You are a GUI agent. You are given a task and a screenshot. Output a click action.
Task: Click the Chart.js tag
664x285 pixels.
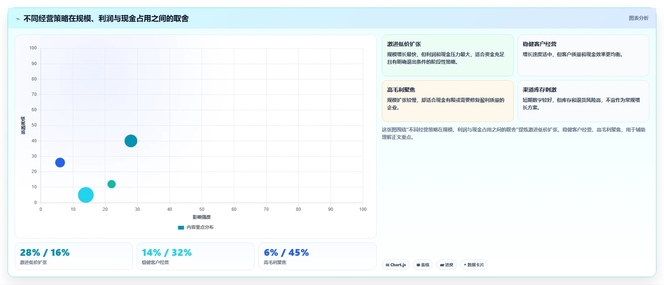(x=396, y=265)
